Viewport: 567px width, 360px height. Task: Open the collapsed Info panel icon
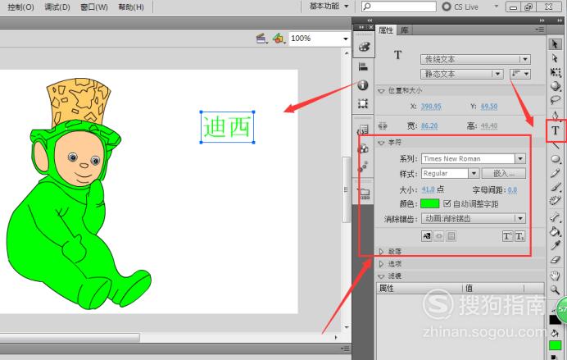(x=363, y=85)
